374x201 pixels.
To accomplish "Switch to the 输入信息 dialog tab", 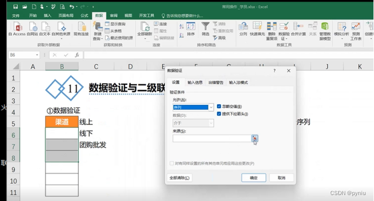I will click(x=195, y=82).
